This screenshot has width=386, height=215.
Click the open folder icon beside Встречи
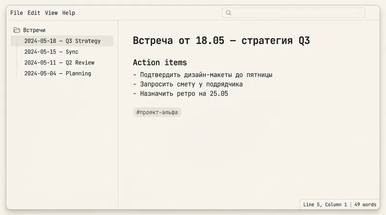pos(17,30)
